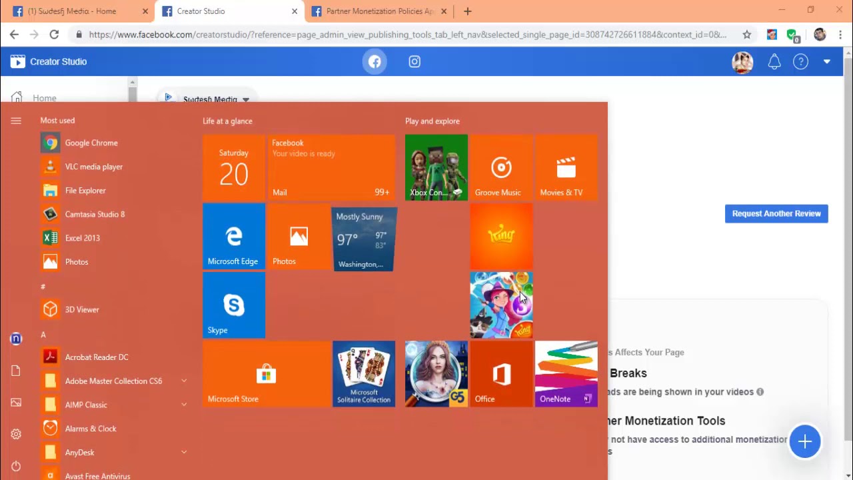The image size is (853, 480).
Task: Bookmark this page with star icon
Action: [747, 35]
